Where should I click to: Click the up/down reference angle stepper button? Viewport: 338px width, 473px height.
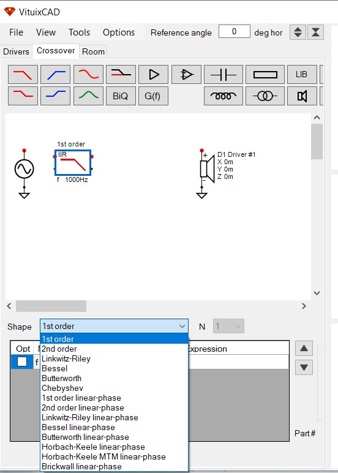click(x=298, y=32)
